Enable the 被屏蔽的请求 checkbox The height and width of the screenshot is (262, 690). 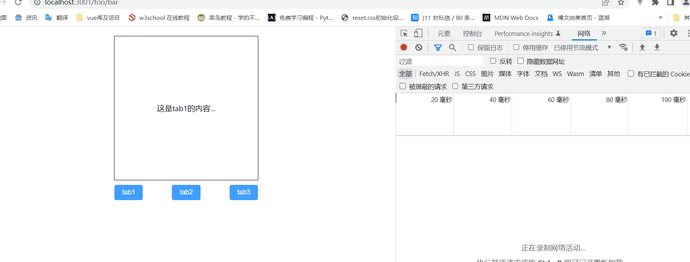point(403,86)
